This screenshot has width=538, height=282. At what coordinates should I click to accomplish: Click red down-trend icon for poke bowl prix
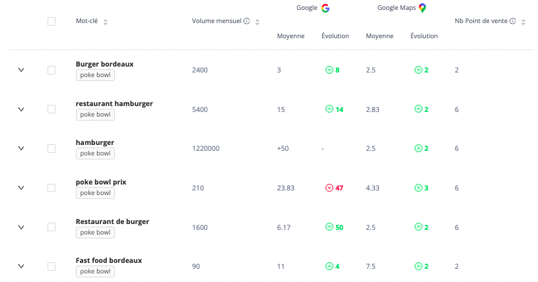[329, 188]
